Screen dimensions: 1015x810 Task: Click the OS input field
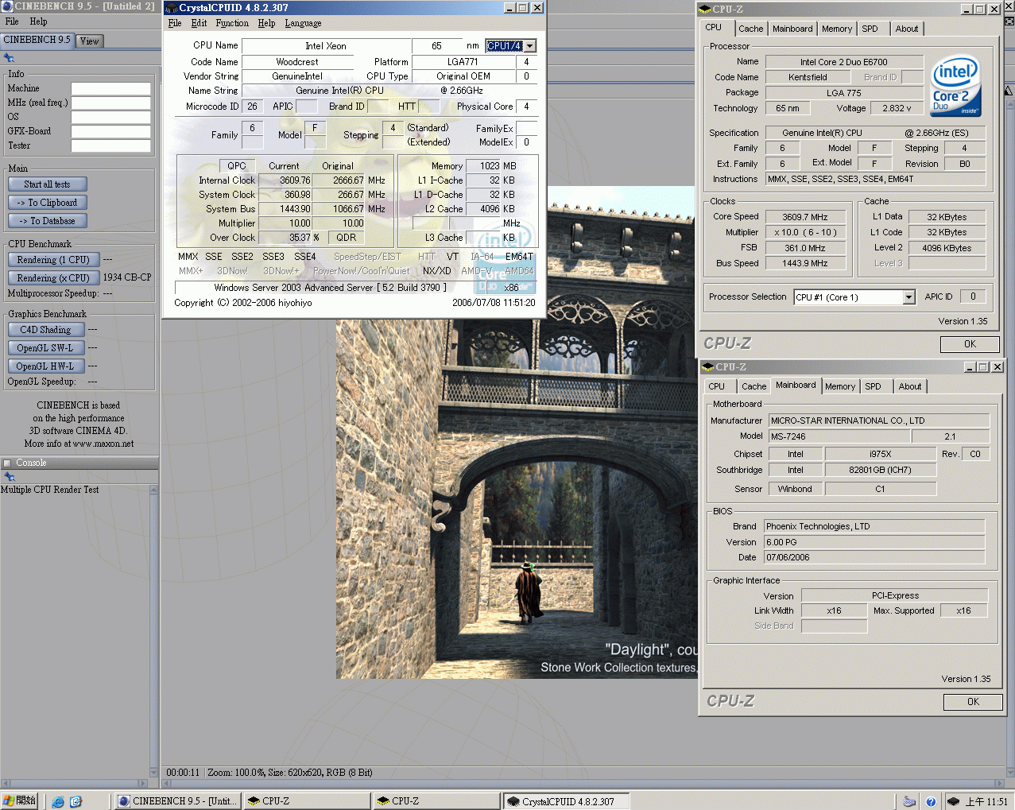click(111, 118)
